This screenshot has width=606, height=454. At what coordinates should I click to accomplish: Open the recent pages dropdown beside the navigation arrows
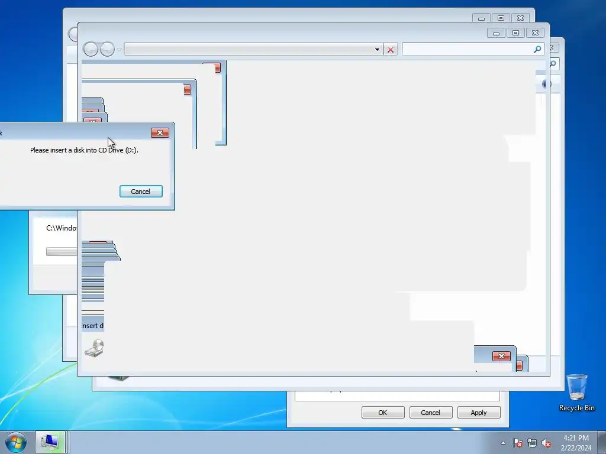point(119,50)
